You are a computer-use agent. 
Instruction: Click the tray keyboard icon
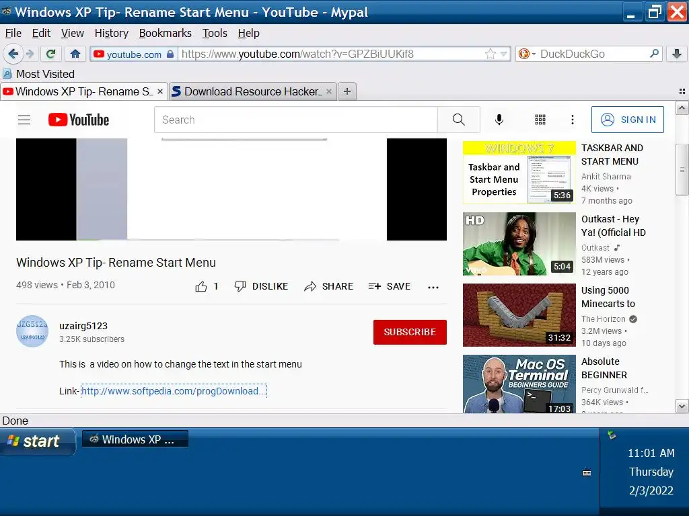587,472
